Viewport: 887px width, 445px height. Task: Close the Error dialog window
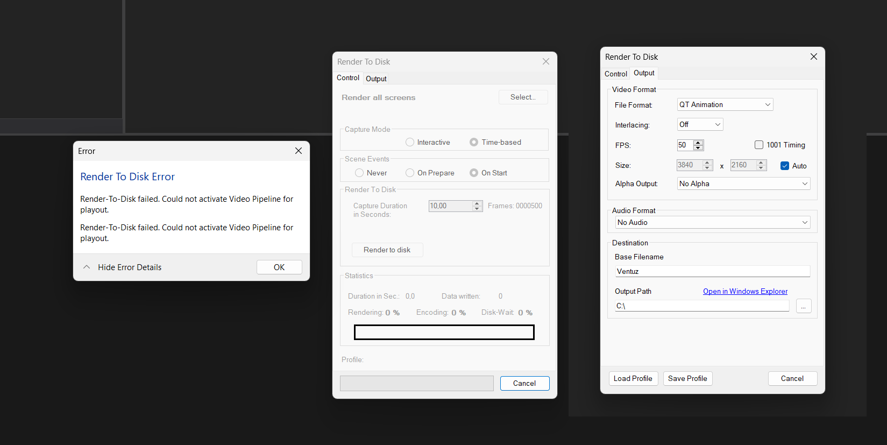click(x=299, y=151)
